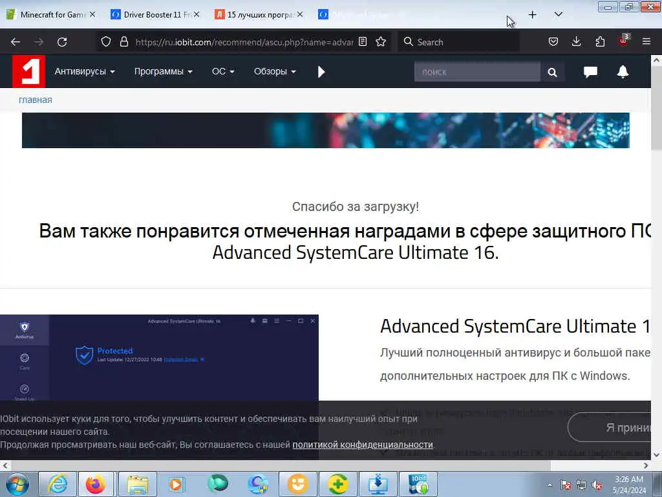Screen dimensions: 662x497
Task: Bookmark this page with star
Action: pos(381,41)
